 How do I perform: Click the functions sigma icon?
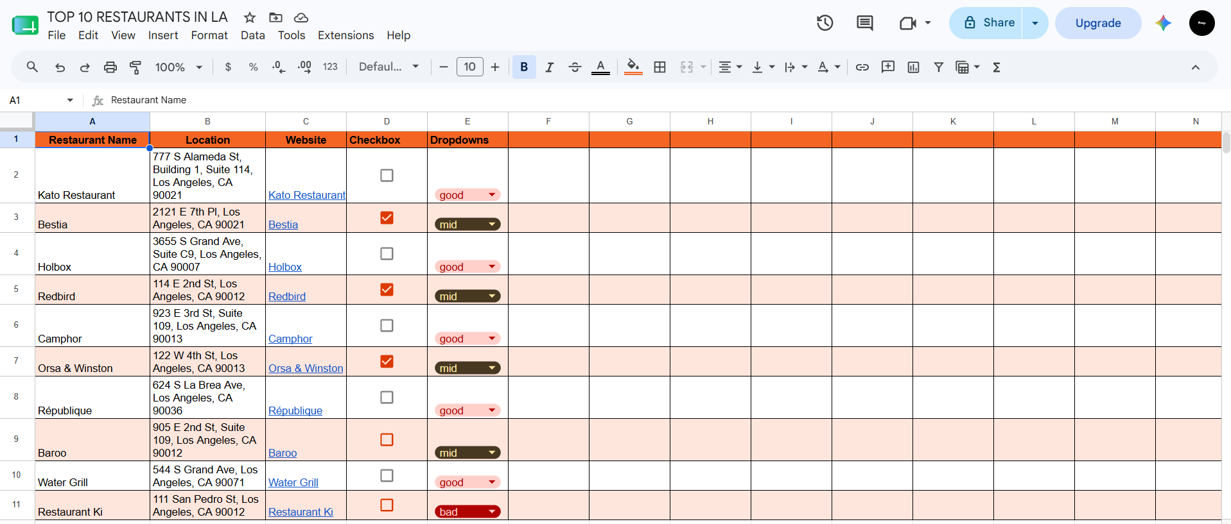coord(997,67)
